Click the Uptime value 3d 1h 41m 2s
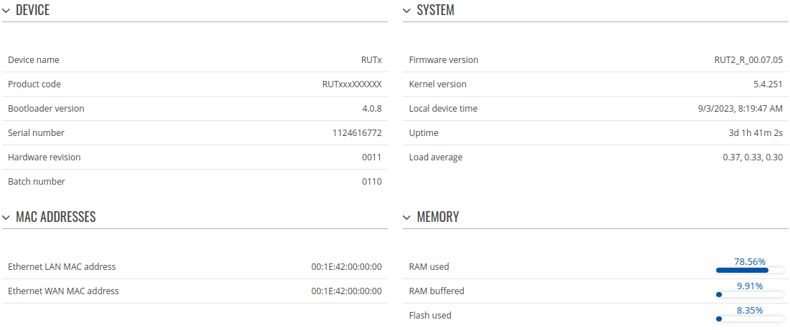Image resolution: width=790 pixels, height=330 pixels. (756, 133)
